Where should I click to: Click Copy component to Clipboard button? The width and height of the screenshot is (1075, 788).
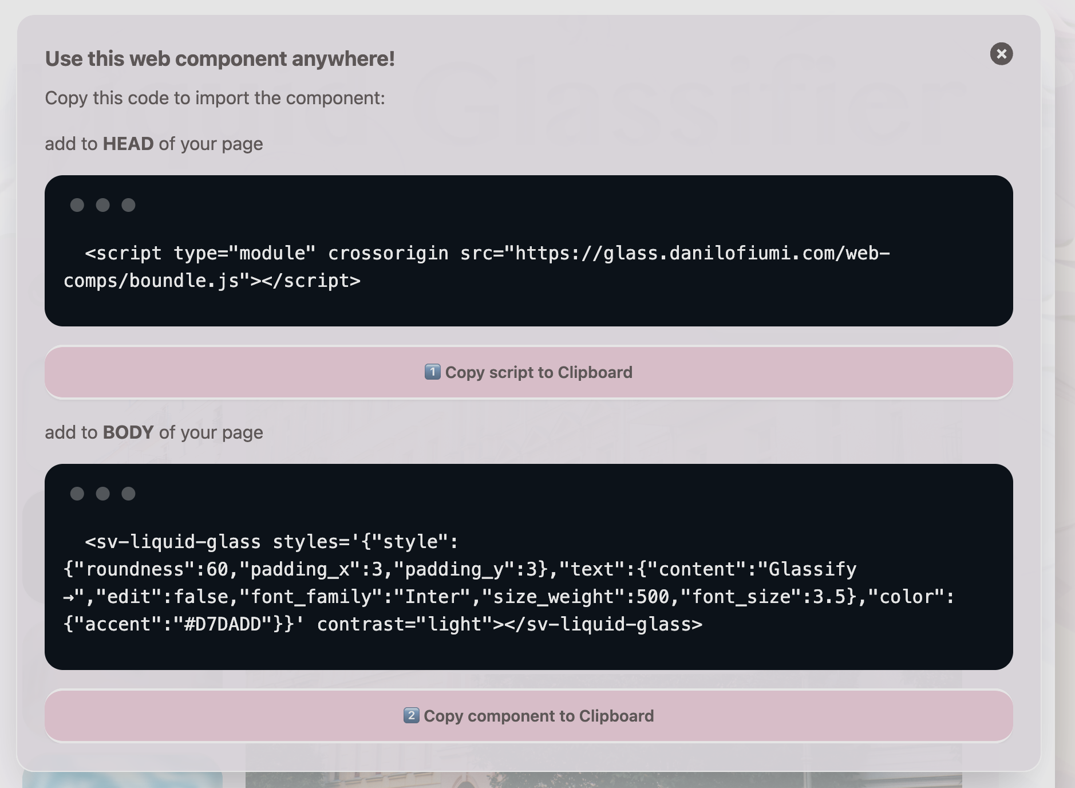(529, 716)
